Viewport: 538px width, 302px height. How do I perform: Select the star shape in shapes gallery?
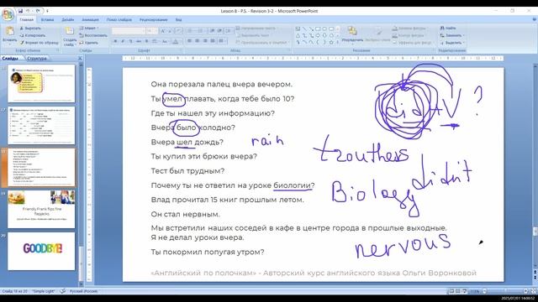[331, 42]
